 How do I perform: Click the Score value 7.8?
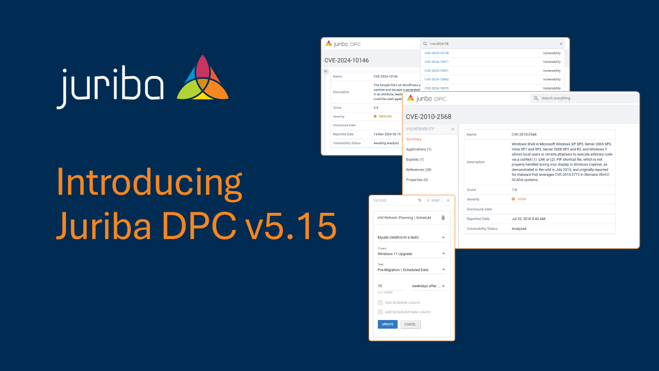click(514, 190)
